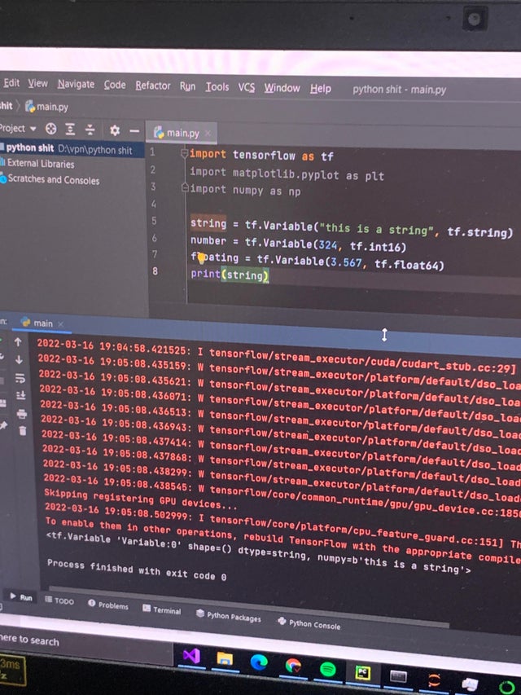Open the Help menu
The width and height of the screenshot is (521, 695).
point(320,89)
